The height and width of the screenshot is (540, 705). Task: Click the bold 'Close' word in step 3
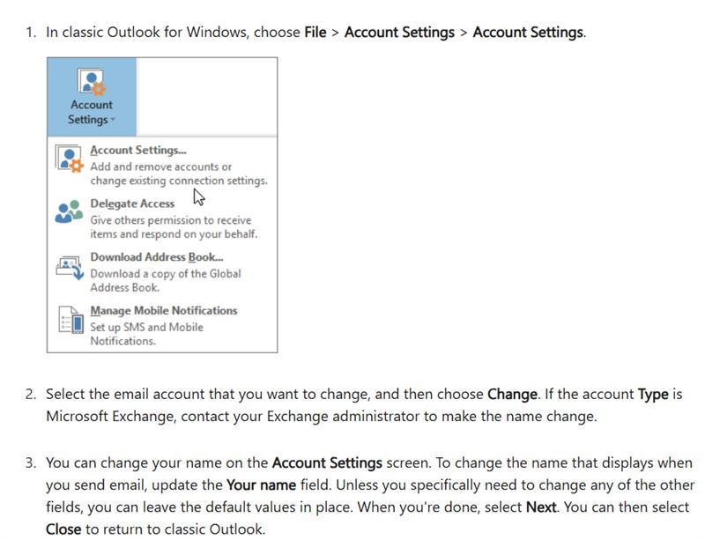pos(63,529)
